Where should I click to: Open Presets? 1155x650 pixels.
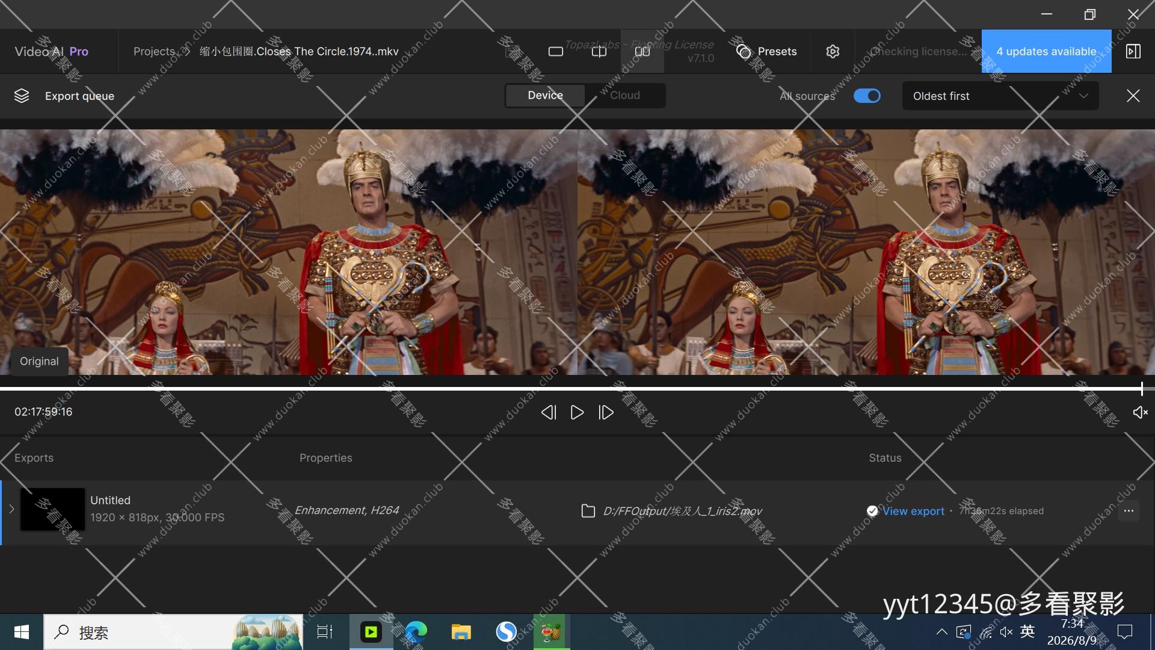pyautogui.click(x=766, y=52)
